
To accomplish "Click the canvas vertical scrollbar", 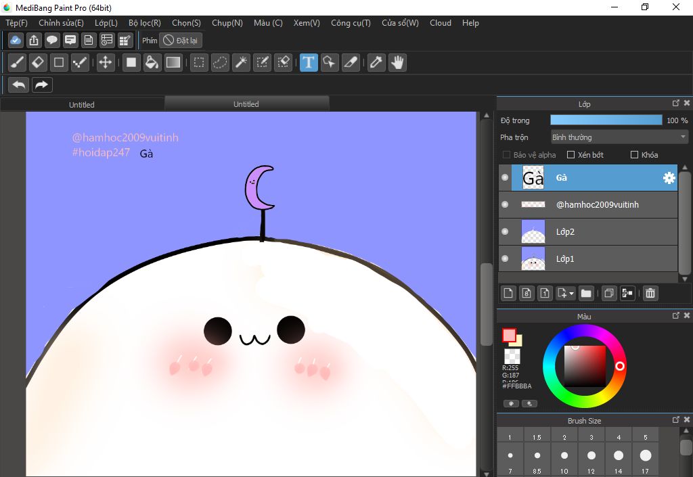I will point(486,304).
